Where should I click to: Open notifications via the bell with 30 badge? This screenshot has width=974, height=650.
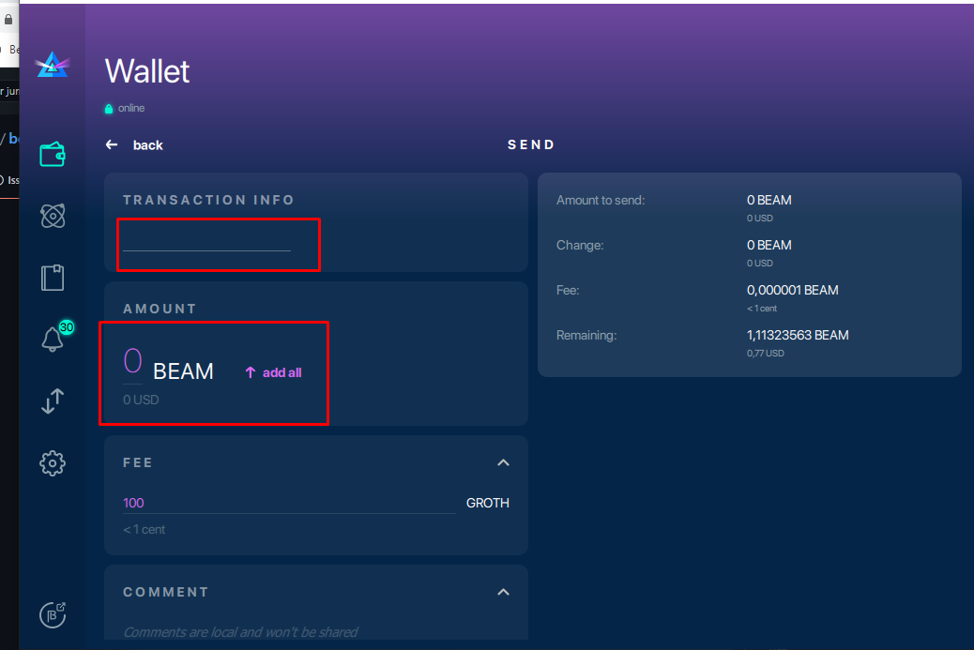(x=52, y=339)
